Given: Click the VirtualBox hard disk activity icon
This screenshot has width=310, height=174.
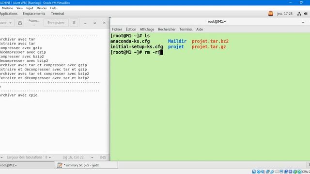Looking at the screenshot, I should pyautogui.click(x=254, y=172).
